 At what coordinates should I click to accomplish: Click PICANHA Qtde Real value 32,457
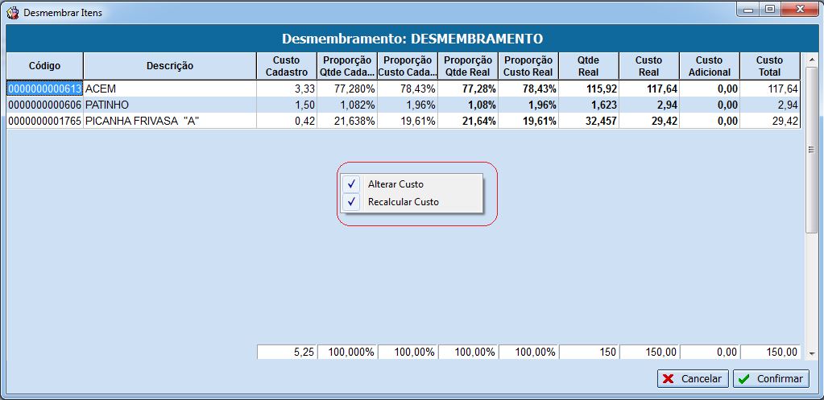pyautogui.click(x=589, y=121)
